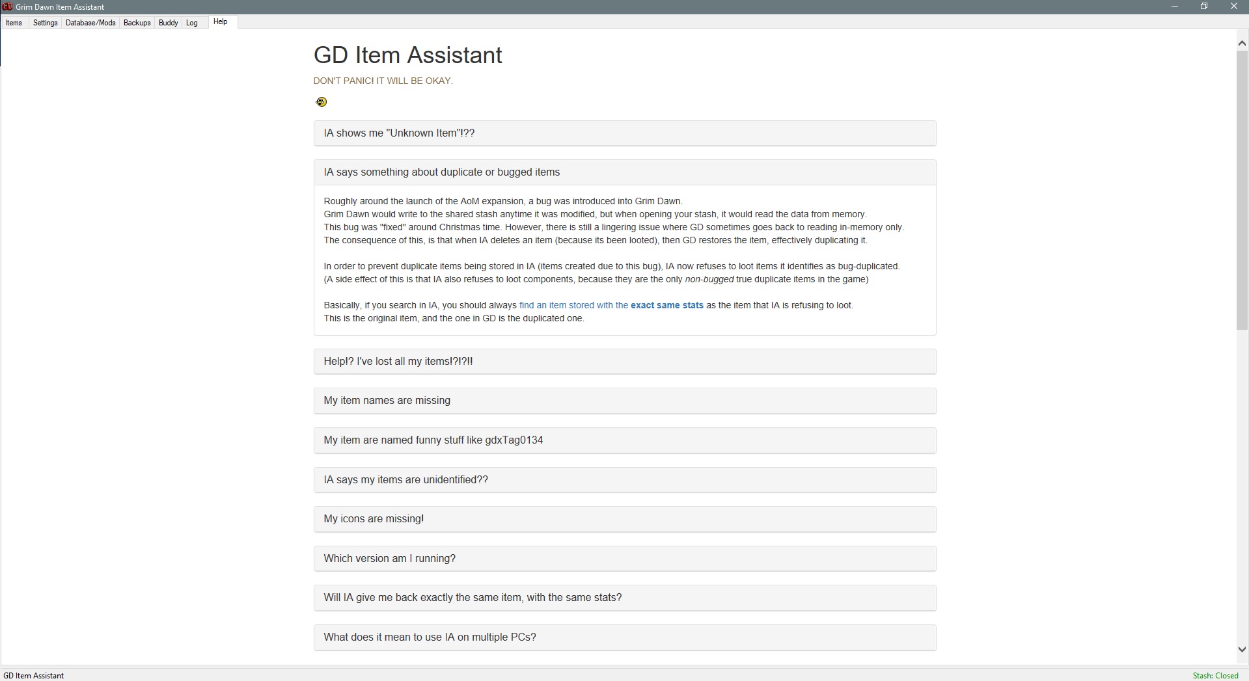Open the Settings tab
1249x681 pixels.
46,23
